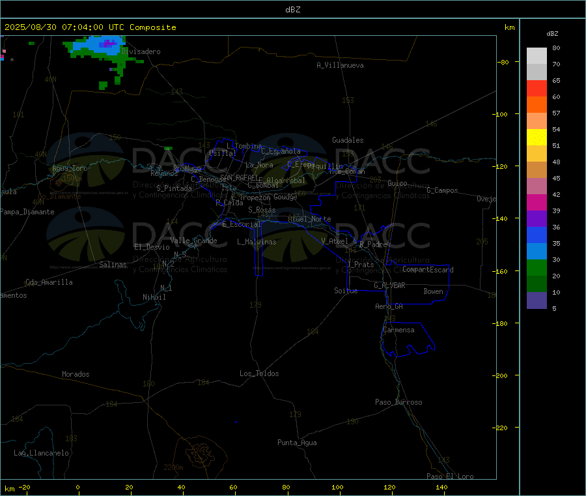This screenshot has width=586, height=496.
Task: Click the SAN_RAFAEL city label
Action: [239, 178]
